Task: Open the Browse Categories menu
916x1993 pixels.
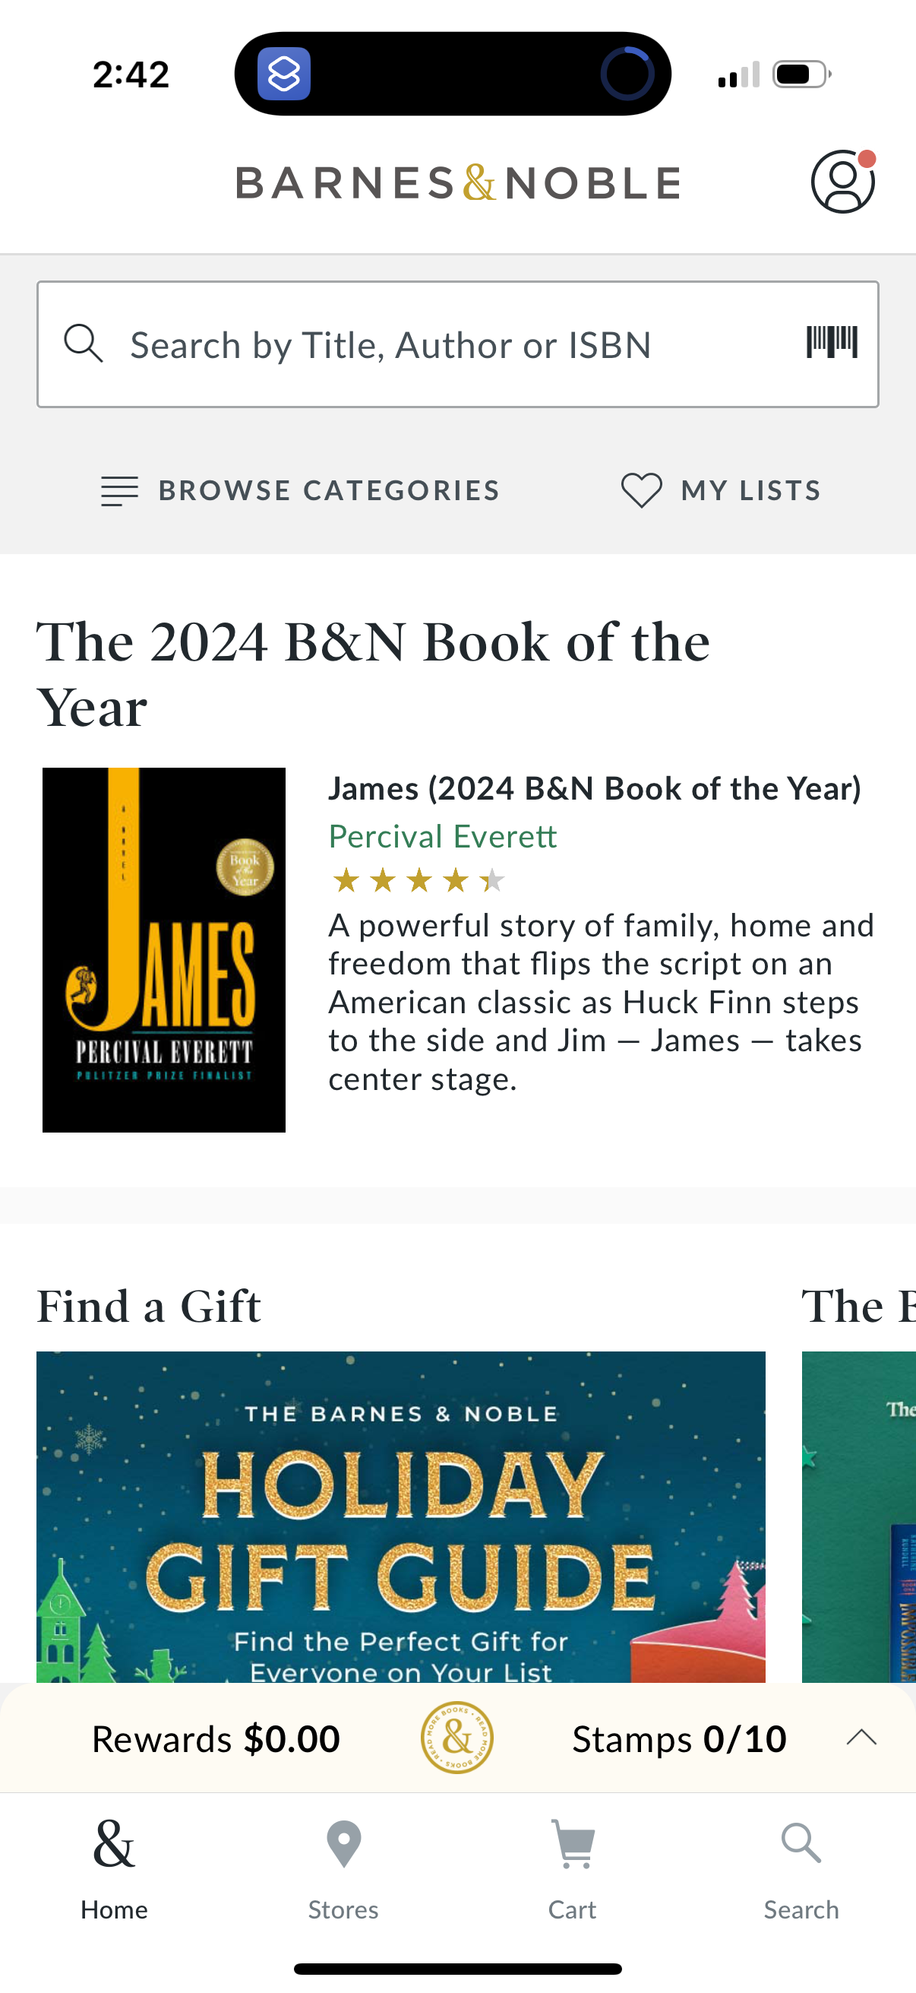Action: [x=329, y=489]
